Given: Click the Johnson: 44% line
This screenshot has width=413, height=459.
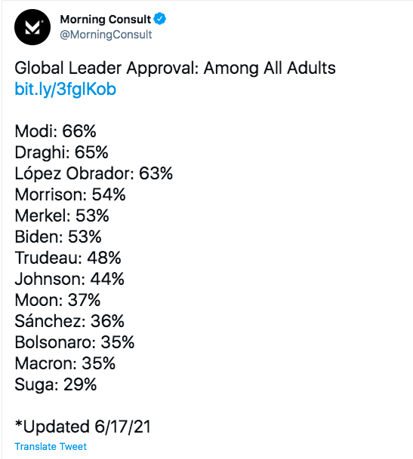Looking at the screenshot, I should tap(69, 279).
